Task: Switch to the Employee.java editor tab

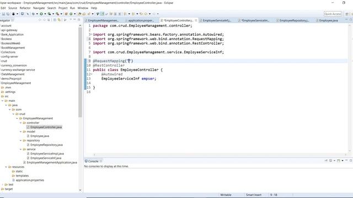Action: pos(328,20)
